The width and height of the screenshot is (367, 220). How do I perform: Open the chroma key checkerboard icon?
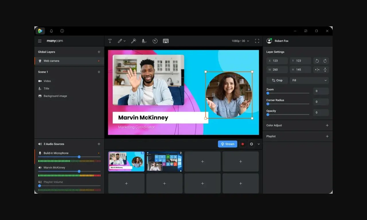pos(166,41)
